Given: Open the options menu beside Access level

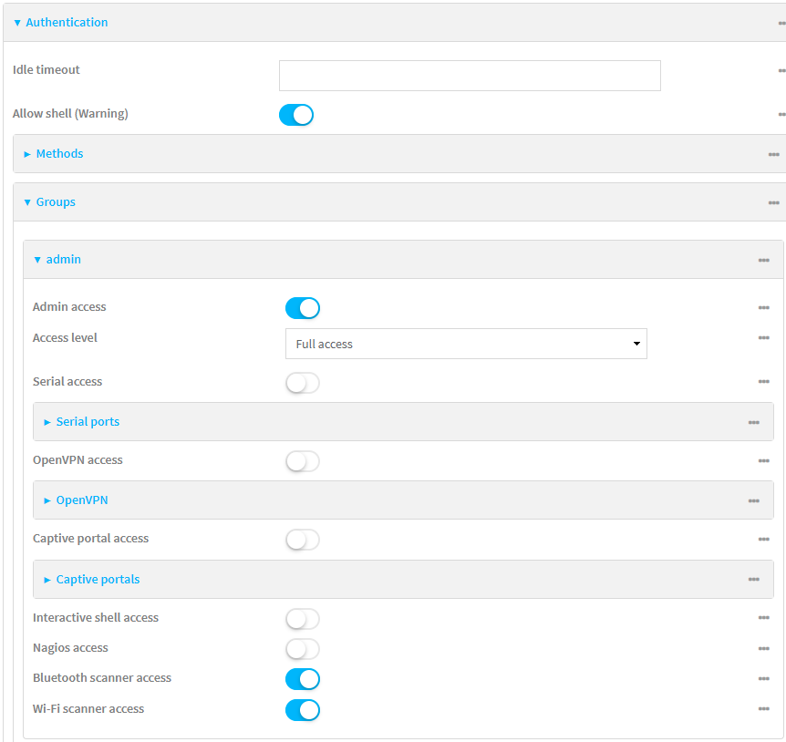Looking at the screenshot, I should point(764,337).
